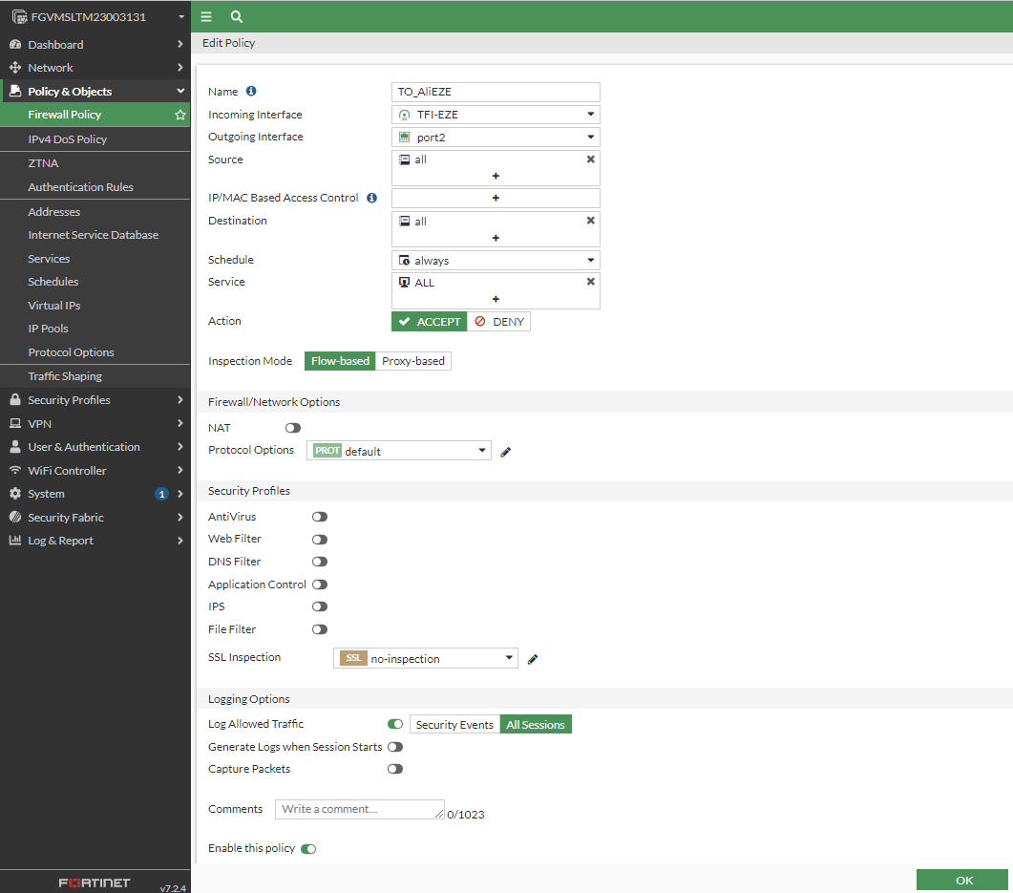Image resolution: width=1013 pixels, height=893 pixels.
Task: Turn on the AntiVirus profile toggle
Action: pyautogui.click(x=319, y=517)
